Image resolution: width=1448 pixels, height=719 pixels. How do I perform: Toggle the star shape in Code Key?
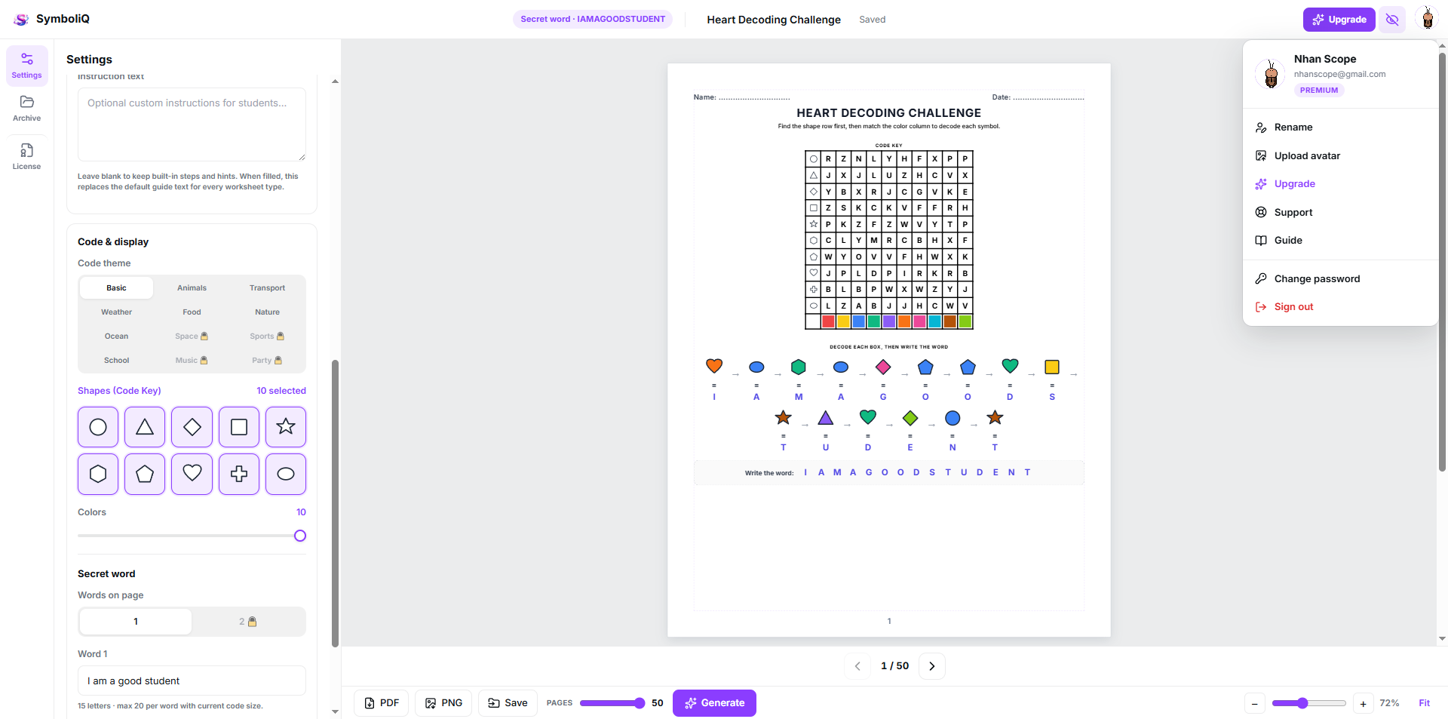pos(286,427)
